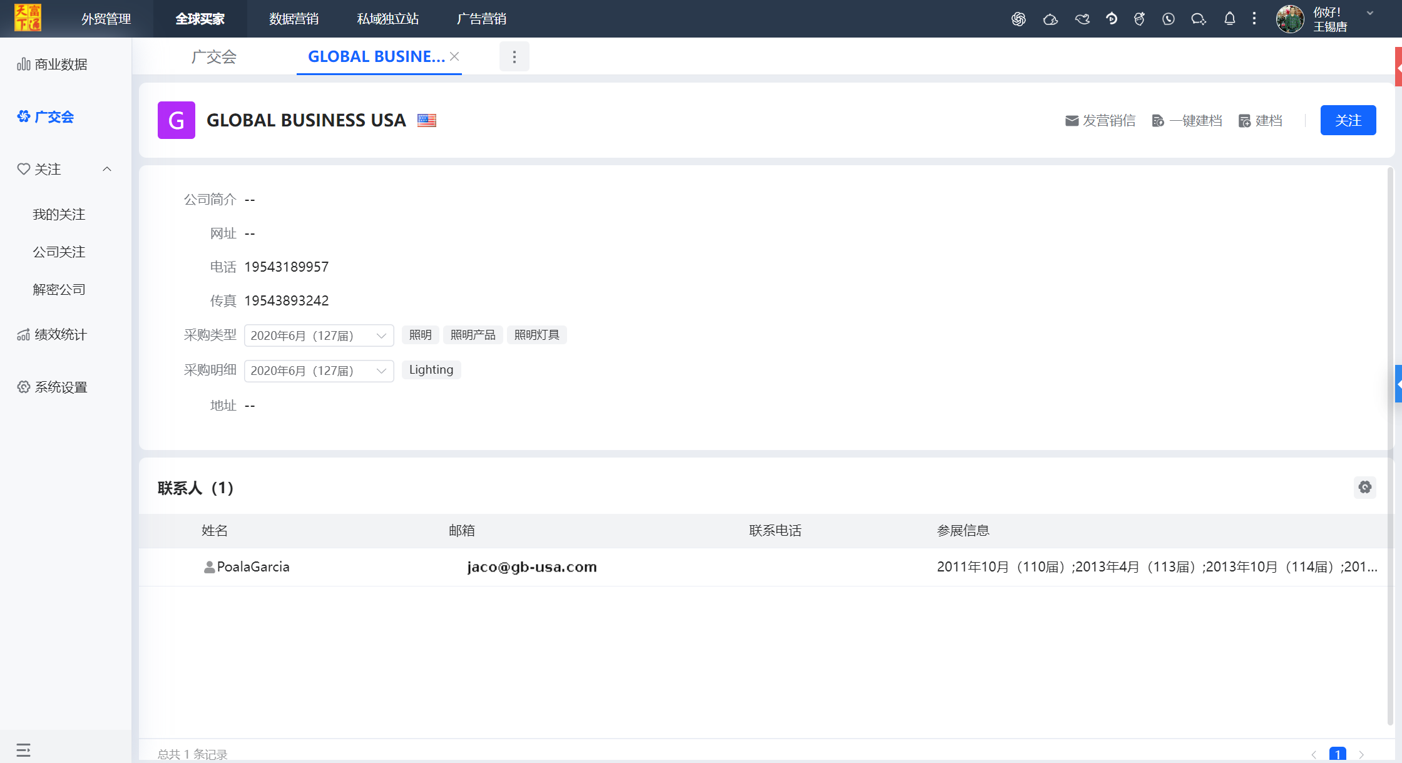The height and width of the screenshot is (763, 1402).
Task: Open the 私域独立站 menu
Action: tap(388, 19)
